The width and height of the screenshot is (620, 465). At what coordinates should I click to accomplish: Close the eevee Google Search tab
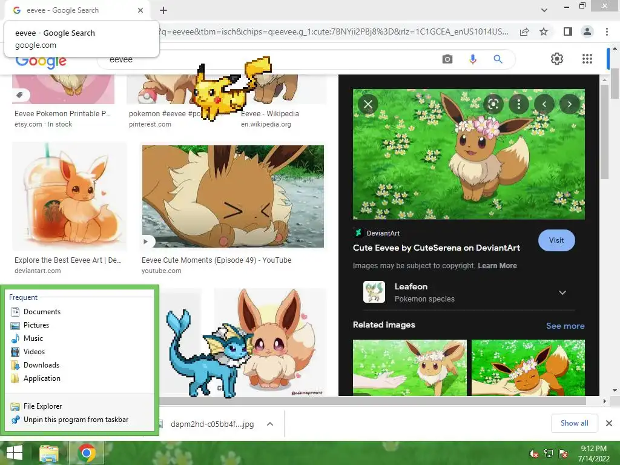(140, 10)
